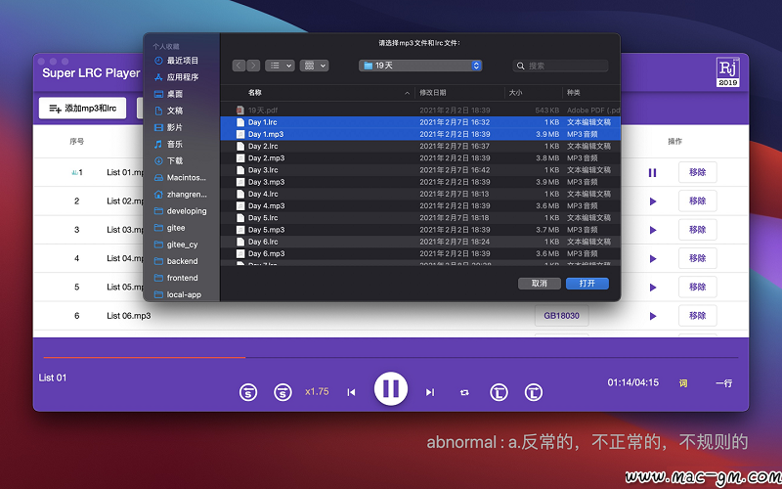782x489 pixels.
Task: Select the Day 6.lrc file
Action: coord(420,242)
